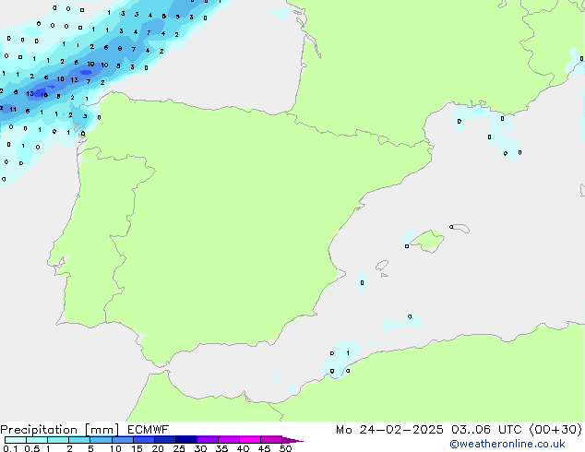585x452 pixels.
Task: Click the Mallorca island on the map
Action: 425,242
